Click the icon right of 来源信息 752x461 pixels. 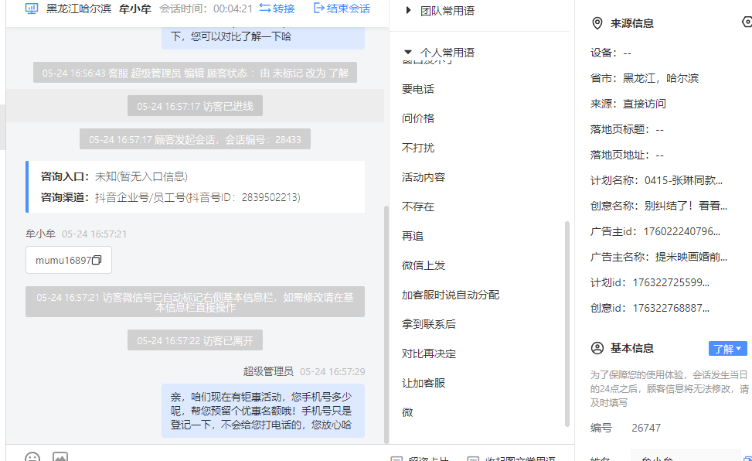coord(747,22)
